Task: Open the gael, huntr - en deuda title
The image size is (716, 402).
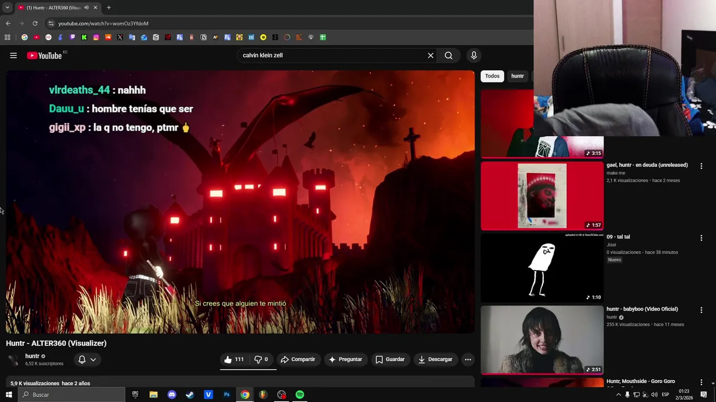Action: click(647, 165)
